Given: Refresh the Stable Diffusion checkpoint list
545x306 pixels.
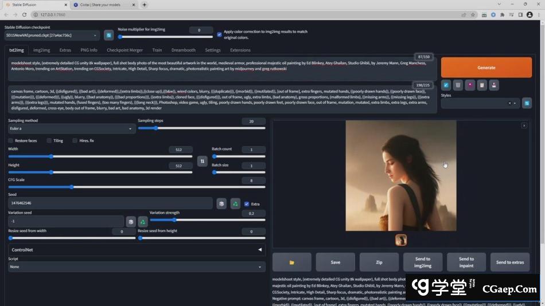Looking at the screenshot, I should pyautogui.click(x=108, y=36).
